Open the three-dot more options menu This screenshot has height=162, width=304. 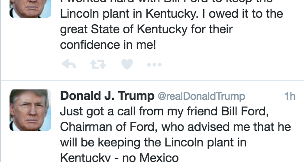click(154, 65)
